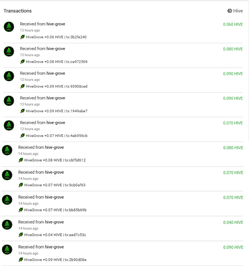249x266 pixels.
Task: Select tree avatar on tx:93908ced row
Action: pyautogui.click(x=9, y=76)
